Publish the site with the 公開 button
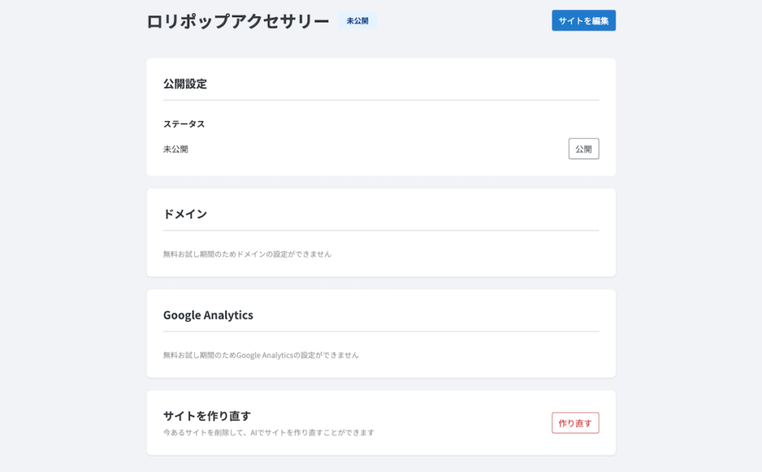Screen dimensions: 762x472 [583, 148]
